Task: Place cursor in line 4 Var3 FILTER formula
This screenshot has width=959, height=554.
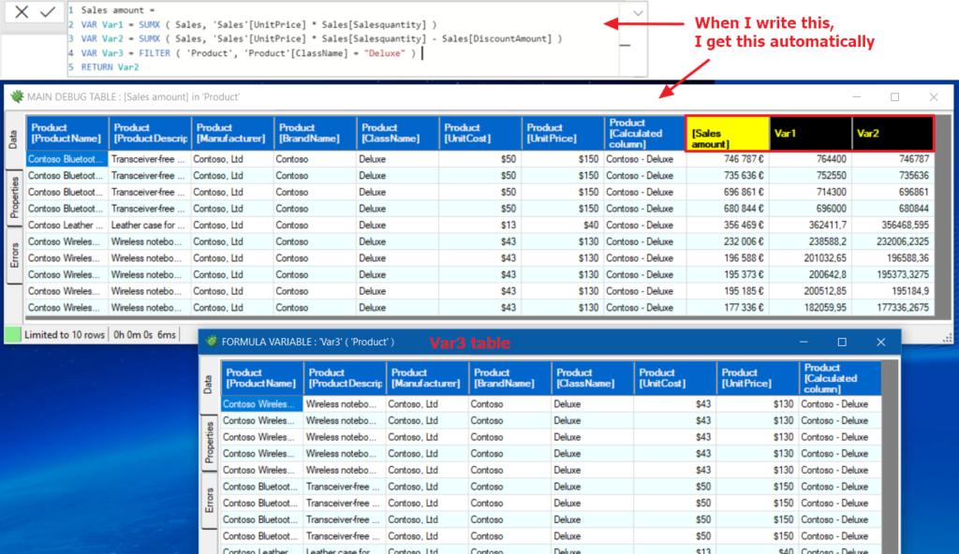Action: pos(248,53)
